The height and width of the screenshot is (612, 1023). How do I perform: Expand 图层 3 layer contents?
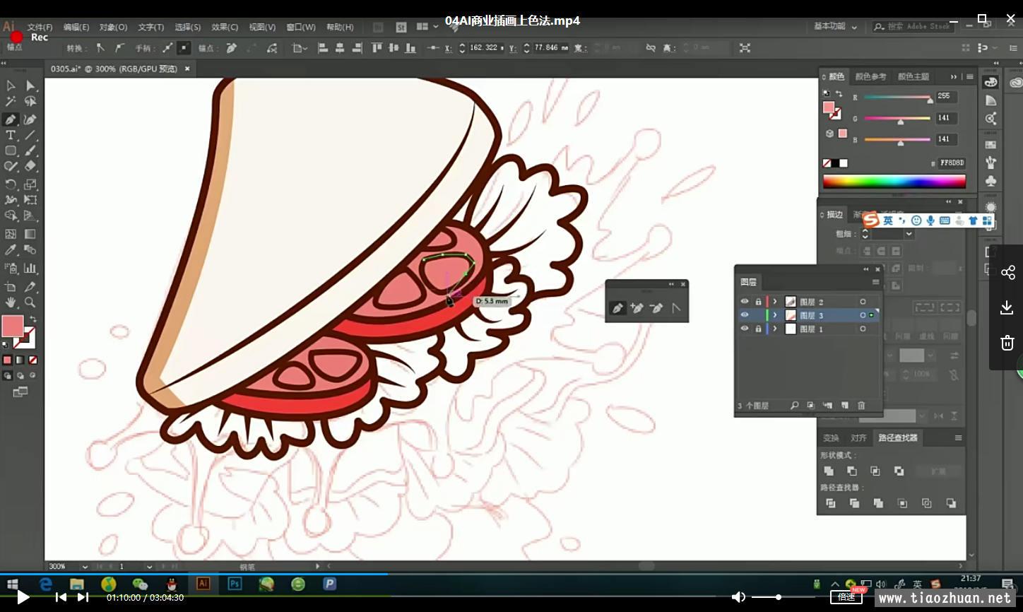point(775,315)
